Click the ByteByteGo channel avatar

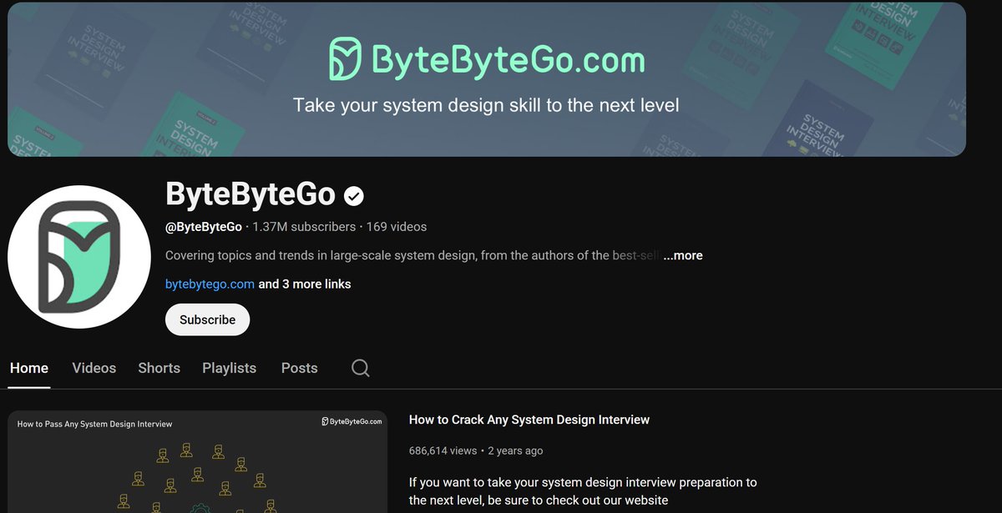tap(79, 257)
